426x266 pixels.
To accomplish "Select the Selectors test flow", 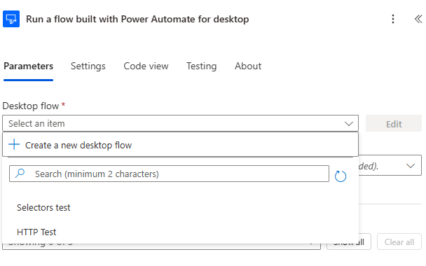I will pos(43,208).
